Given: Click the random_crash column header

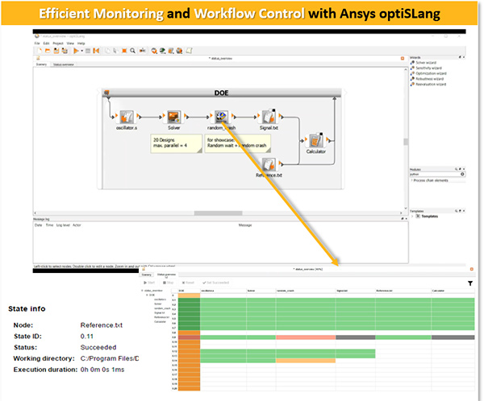Looking at the screenshot, I should (306, 291).
